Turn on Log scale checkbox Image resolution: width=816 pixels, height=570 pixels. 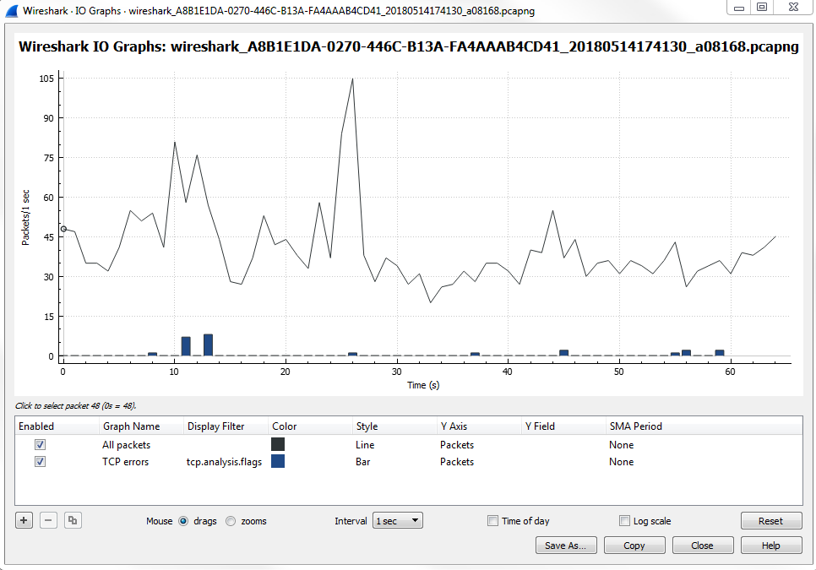pyautogui.click(x=625, y=521)
